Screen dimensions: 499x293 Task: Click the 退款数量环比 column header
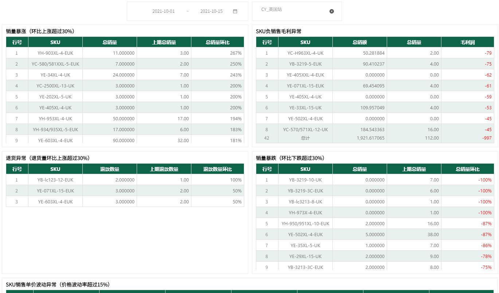pyautogui.click(x=218, y=169)
